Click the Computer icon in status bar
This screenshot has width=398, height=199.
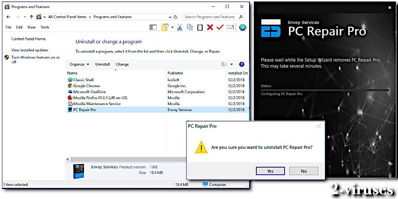205,185
